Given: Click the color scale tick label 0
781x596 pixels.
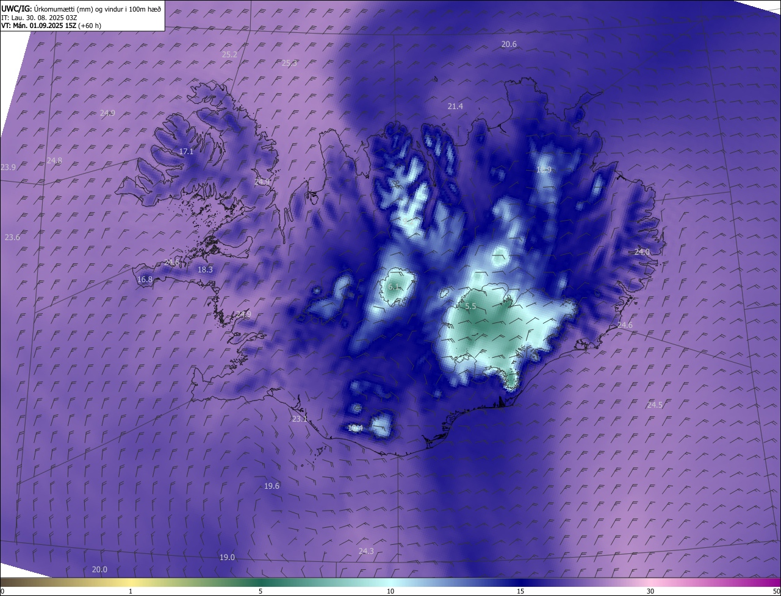Looking at the screenshot, I should tap(2, 591).
